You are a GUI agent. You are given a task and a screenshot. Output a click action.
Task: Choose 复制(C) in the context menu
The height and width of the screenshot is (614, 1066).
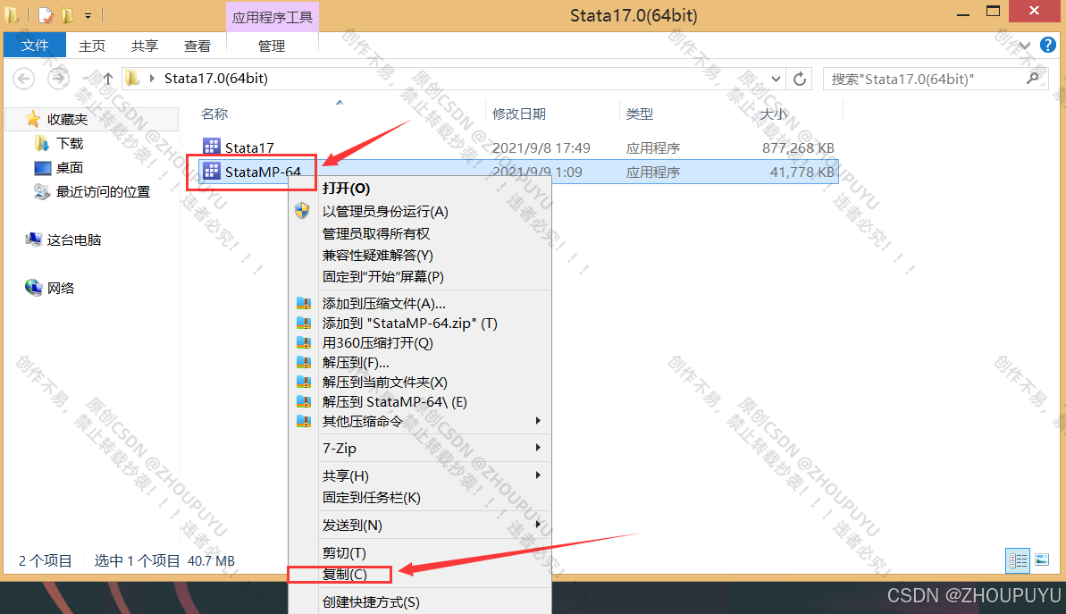pyautogui.click(x=345, y=575)
